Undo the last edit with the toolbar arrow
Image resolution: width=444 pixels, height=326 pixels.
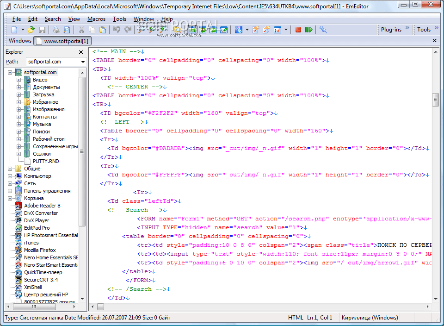click(117, 30)
